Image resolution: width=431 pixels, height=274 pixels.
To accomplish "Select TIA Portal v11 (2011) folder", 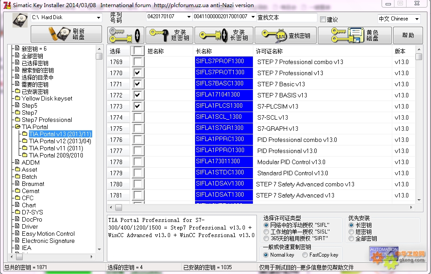I will (56, 148).
